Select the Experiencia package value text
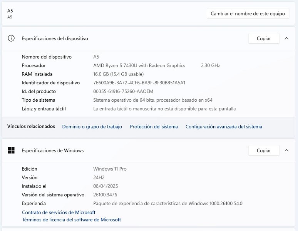The height and width of the screenshot is (231, 298). click(x=168, y=204)
